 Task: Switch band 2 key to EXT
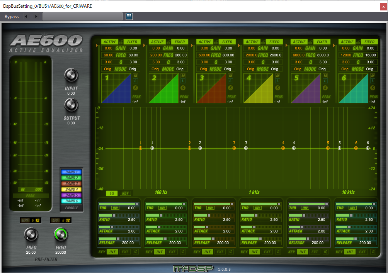coord(172,252)
